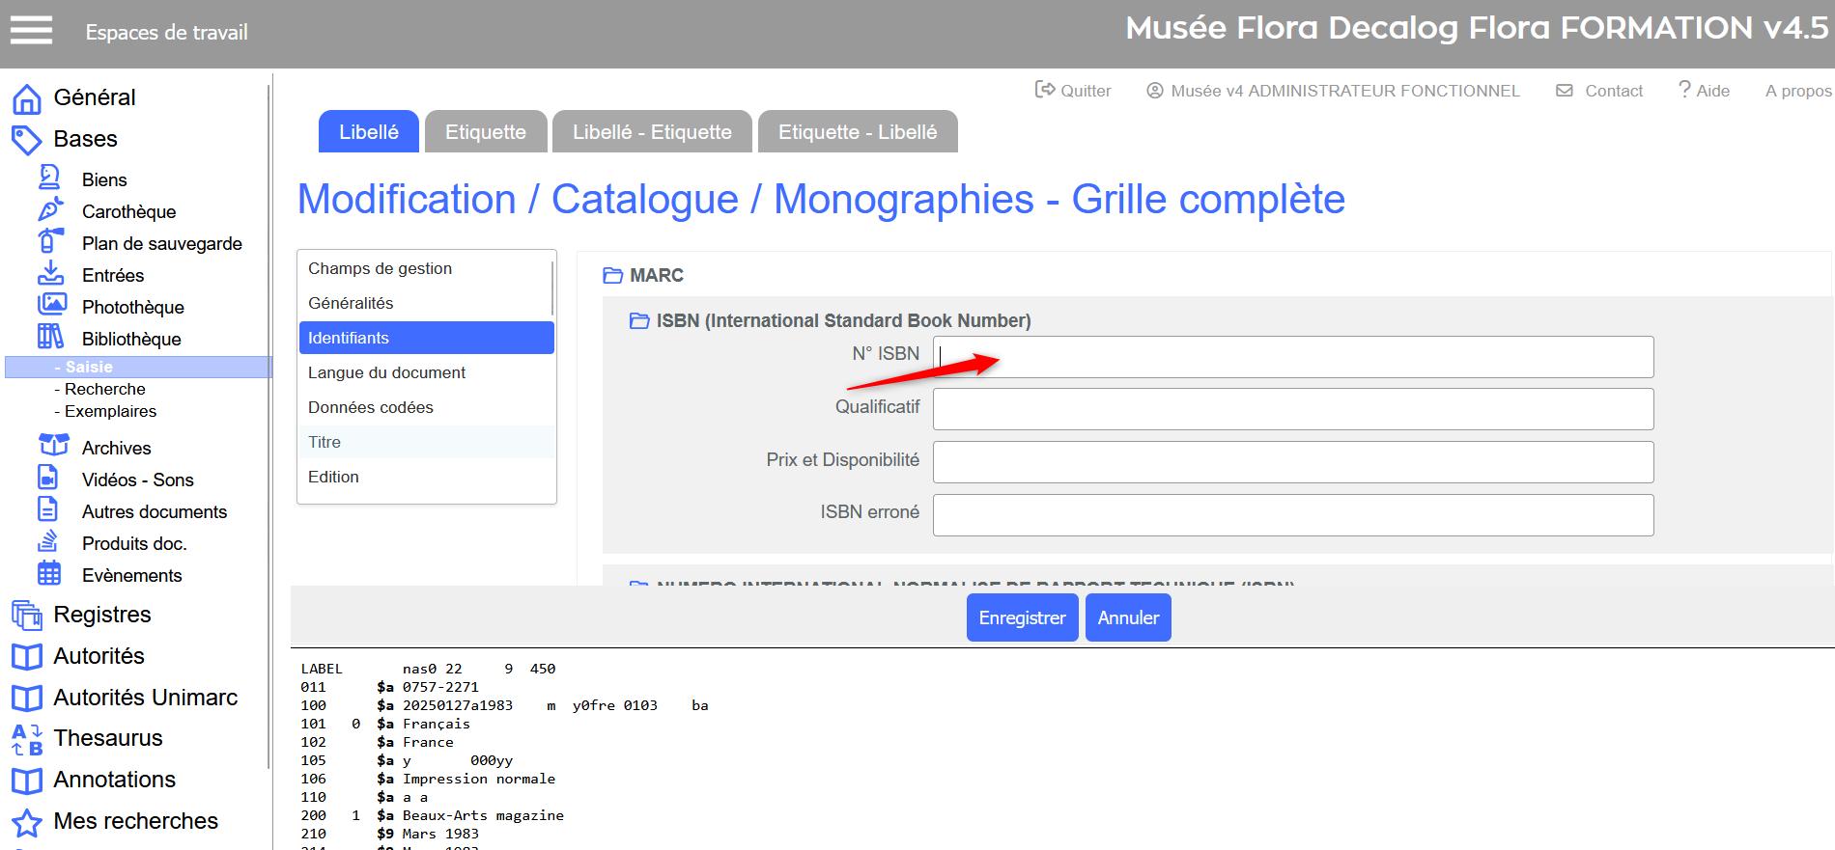Click the Thesaurus A-B icon
This screenshot has height=850, width=1835.
(x=27, y=739)
